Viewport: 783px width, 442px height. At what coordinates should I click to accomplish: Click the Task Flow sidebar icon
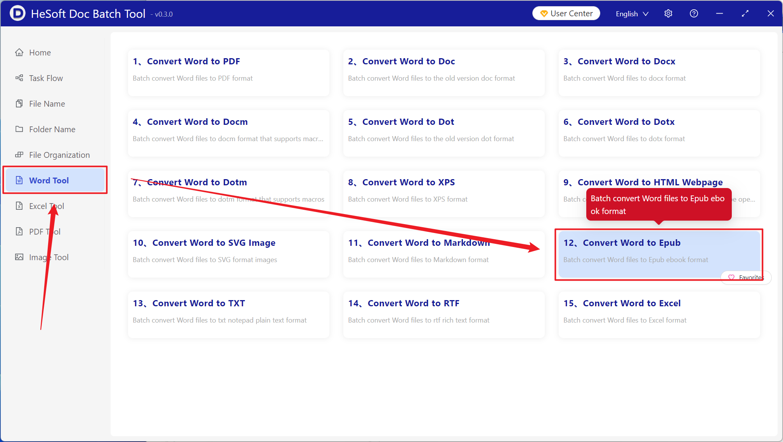click(x=19, y=78)
